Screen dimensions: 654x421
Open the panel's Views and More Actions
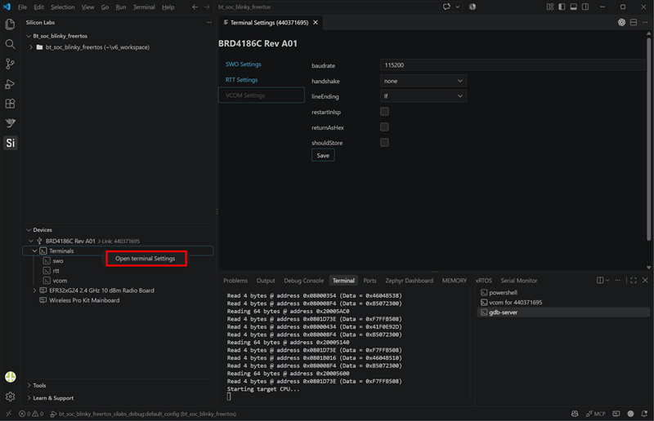click(618, 280)
